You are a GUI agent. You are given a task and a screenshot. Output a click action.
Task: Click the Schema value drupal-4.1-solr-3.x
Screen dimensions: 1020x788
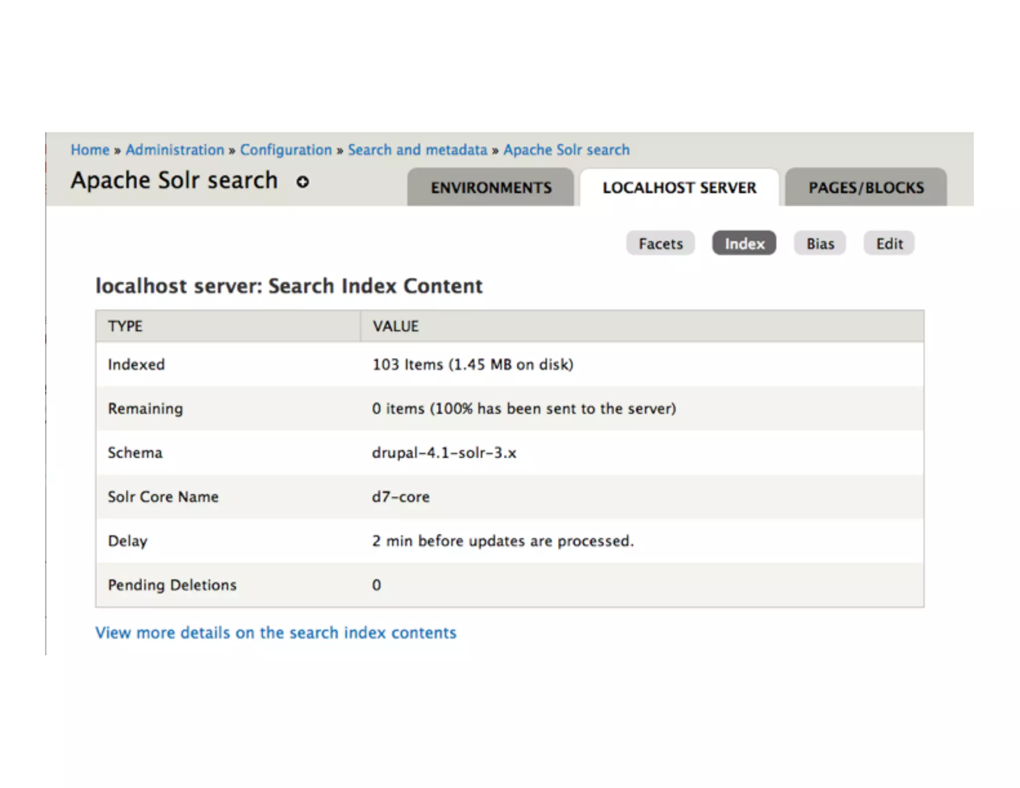pos(444,453)
